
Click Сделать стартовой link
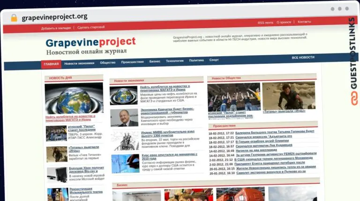point(91,27)
